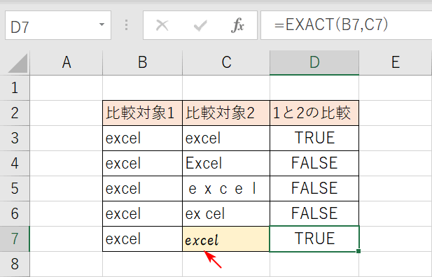The width and height of the screenshot is (432, 277).
Task: Click cell B6 containing excel
Action: click(142, 213)
